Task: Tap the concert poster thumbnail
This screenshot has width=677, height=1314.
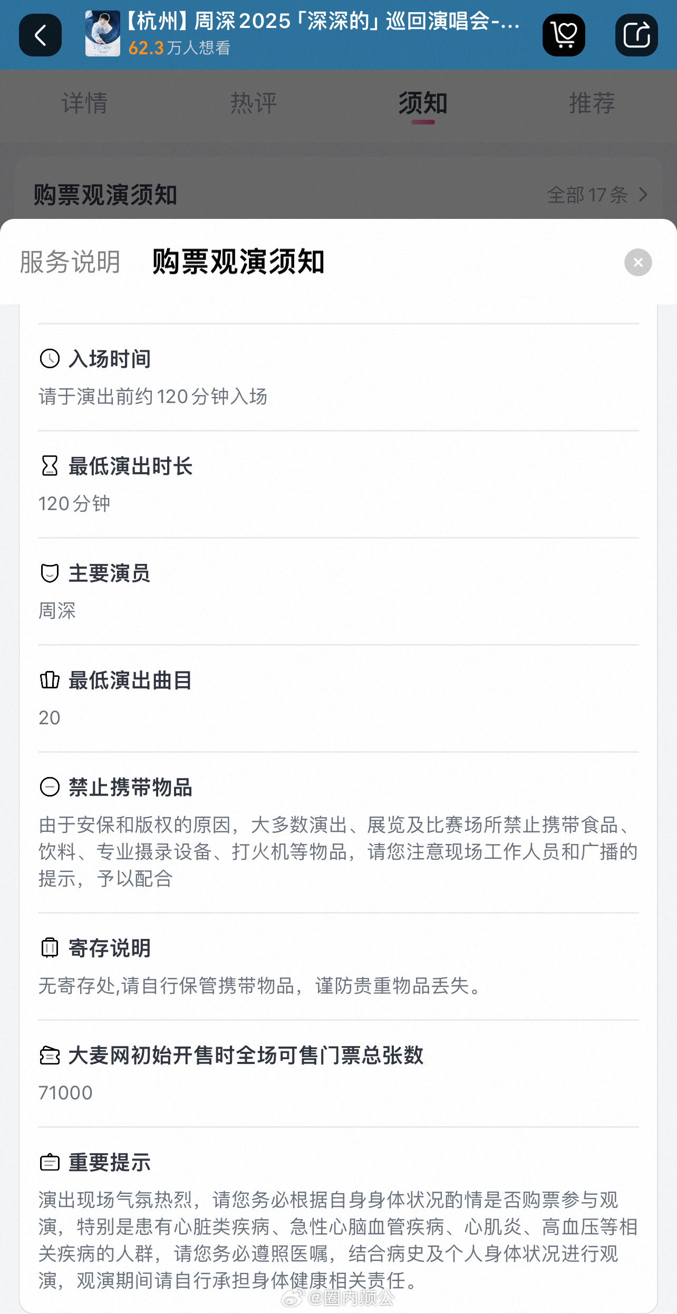Action: point(103,33)
